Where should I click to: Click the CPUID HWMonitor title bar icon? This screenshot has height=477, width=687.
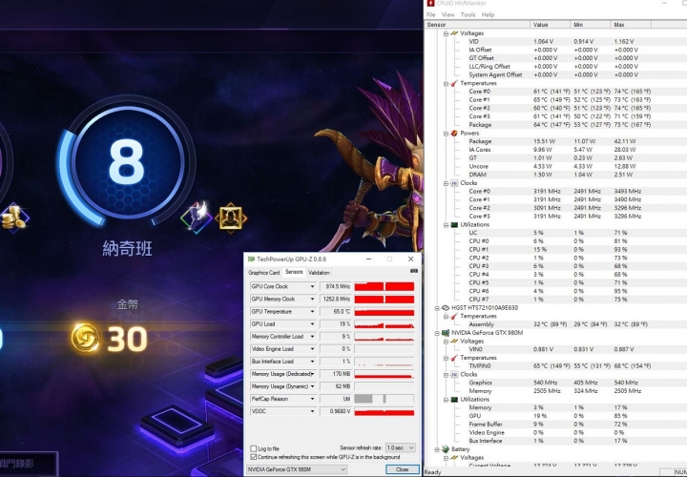[x=430, y=3]
